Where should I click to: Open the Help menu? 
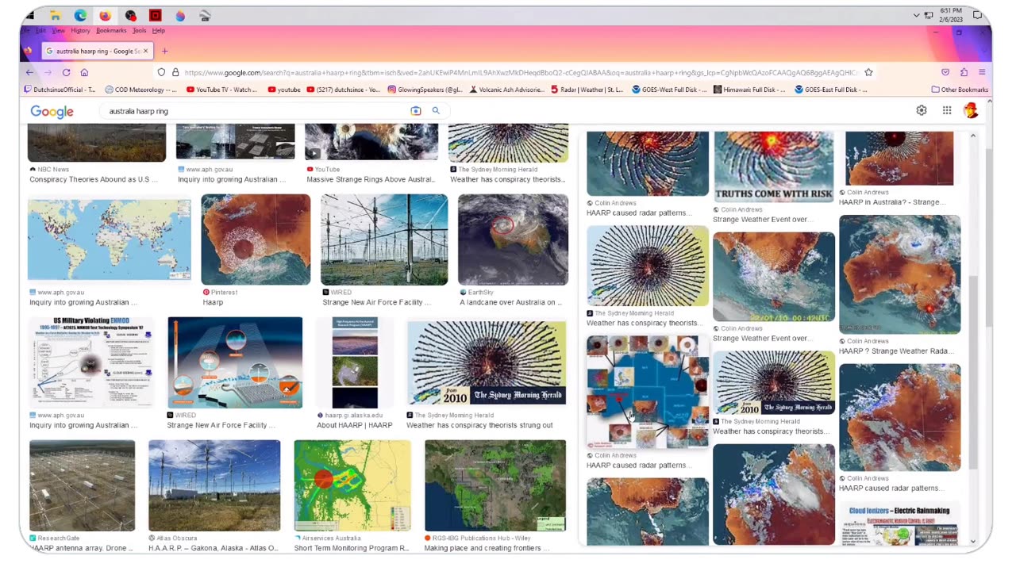point(159,30)
